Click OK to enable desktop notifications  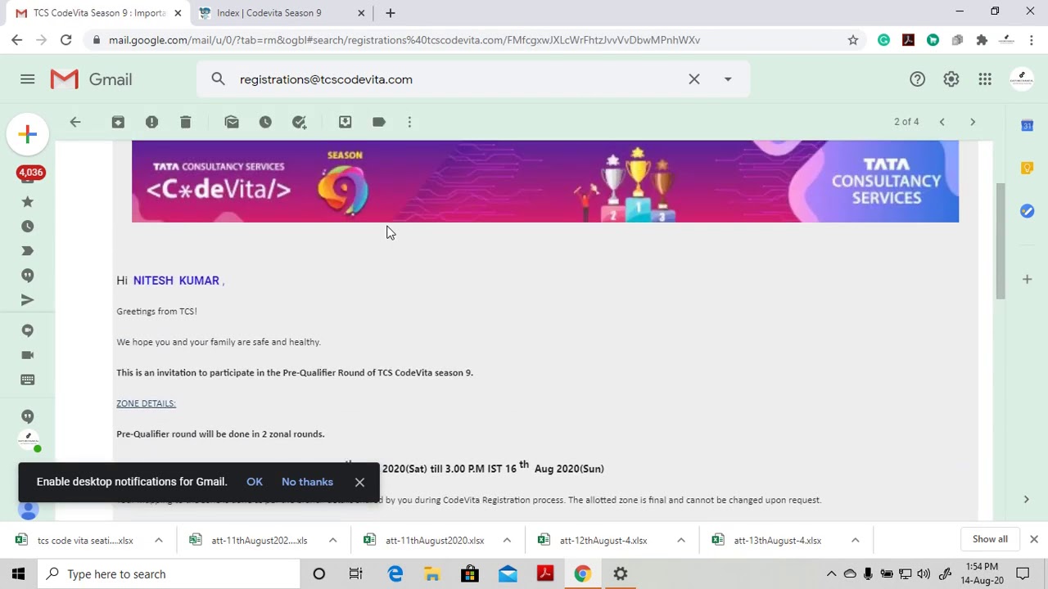pos(255,482)
